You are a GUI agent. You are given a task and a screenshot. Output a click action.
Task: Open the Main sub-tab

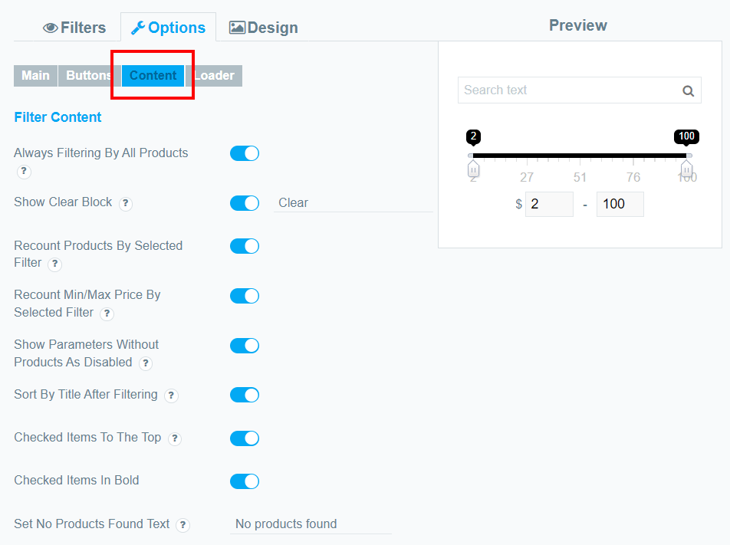(35, 75)
